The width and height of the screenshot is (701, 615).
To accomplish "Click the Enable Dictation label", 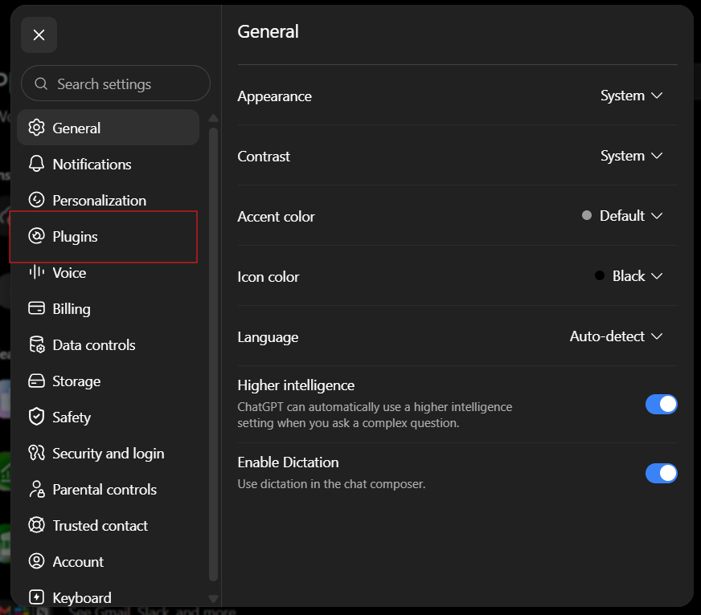I will click(288, 462).
